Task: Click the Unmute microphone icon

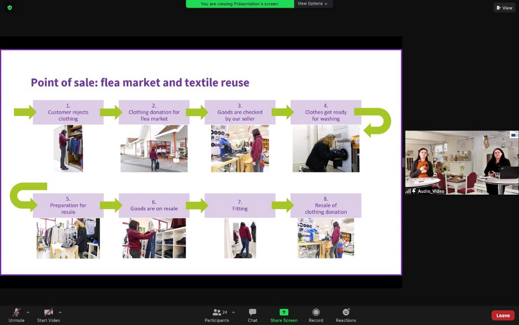Action: [17, 312]
